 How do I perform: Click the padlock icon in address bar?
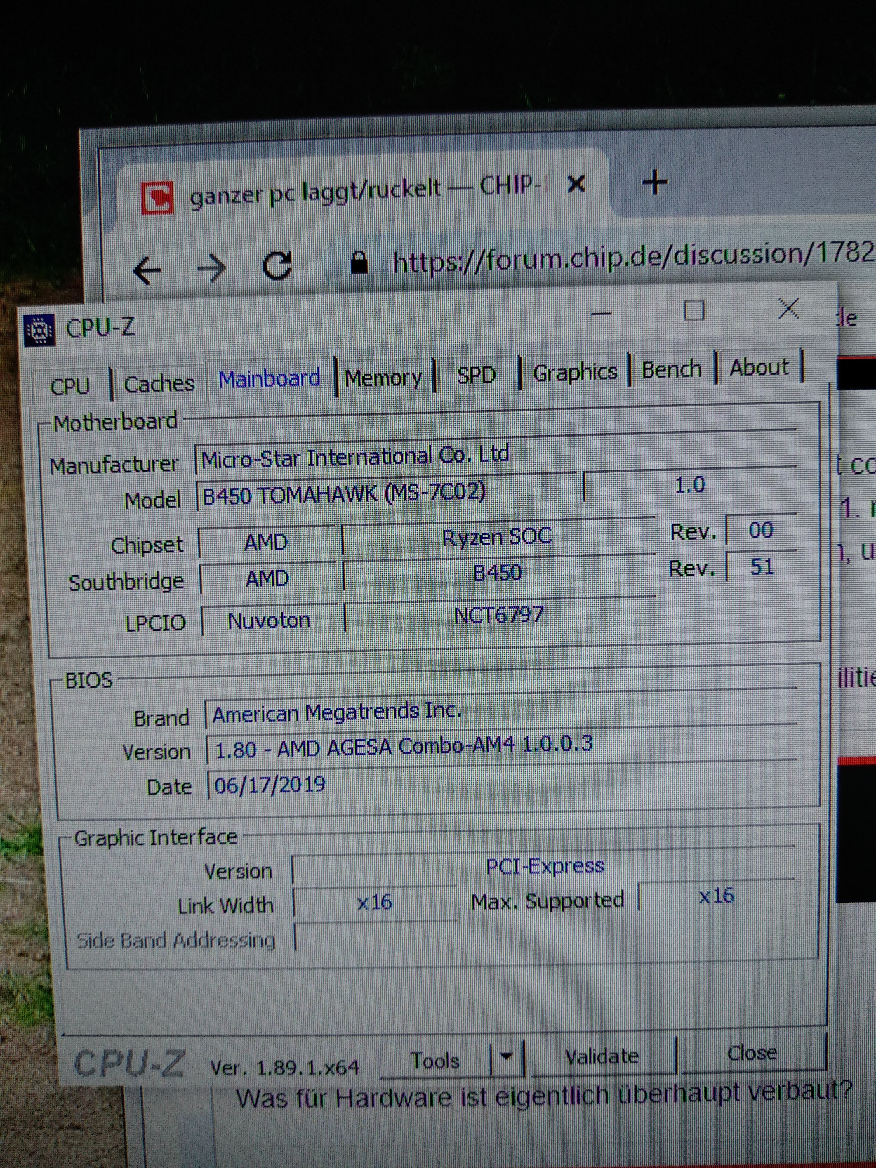point(359,263)
